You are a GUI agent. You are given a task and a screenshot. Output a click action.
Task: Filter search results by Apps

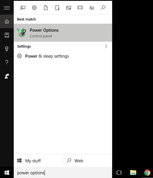(23, 8)
